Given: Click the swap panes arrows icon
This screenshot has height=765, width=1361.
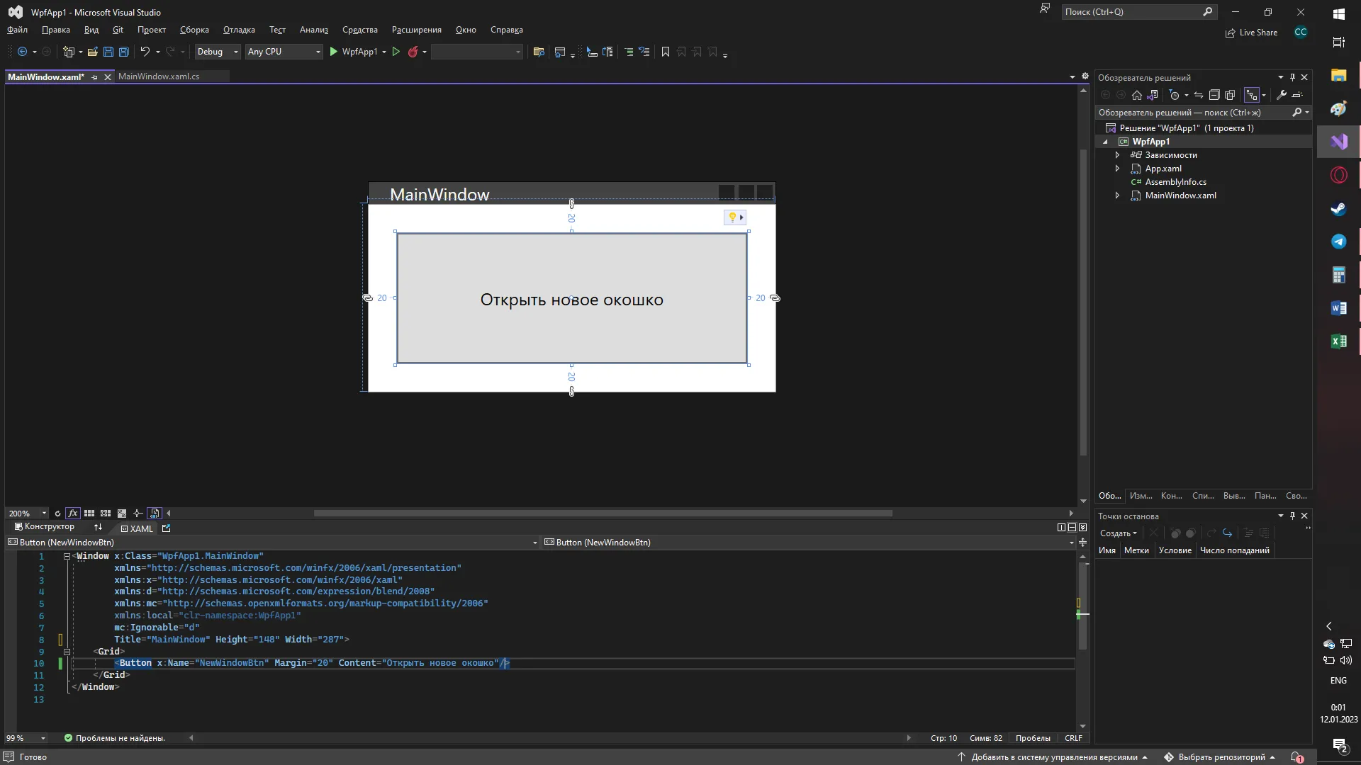Looking at the screenshot, I should (x=98, y=528).
